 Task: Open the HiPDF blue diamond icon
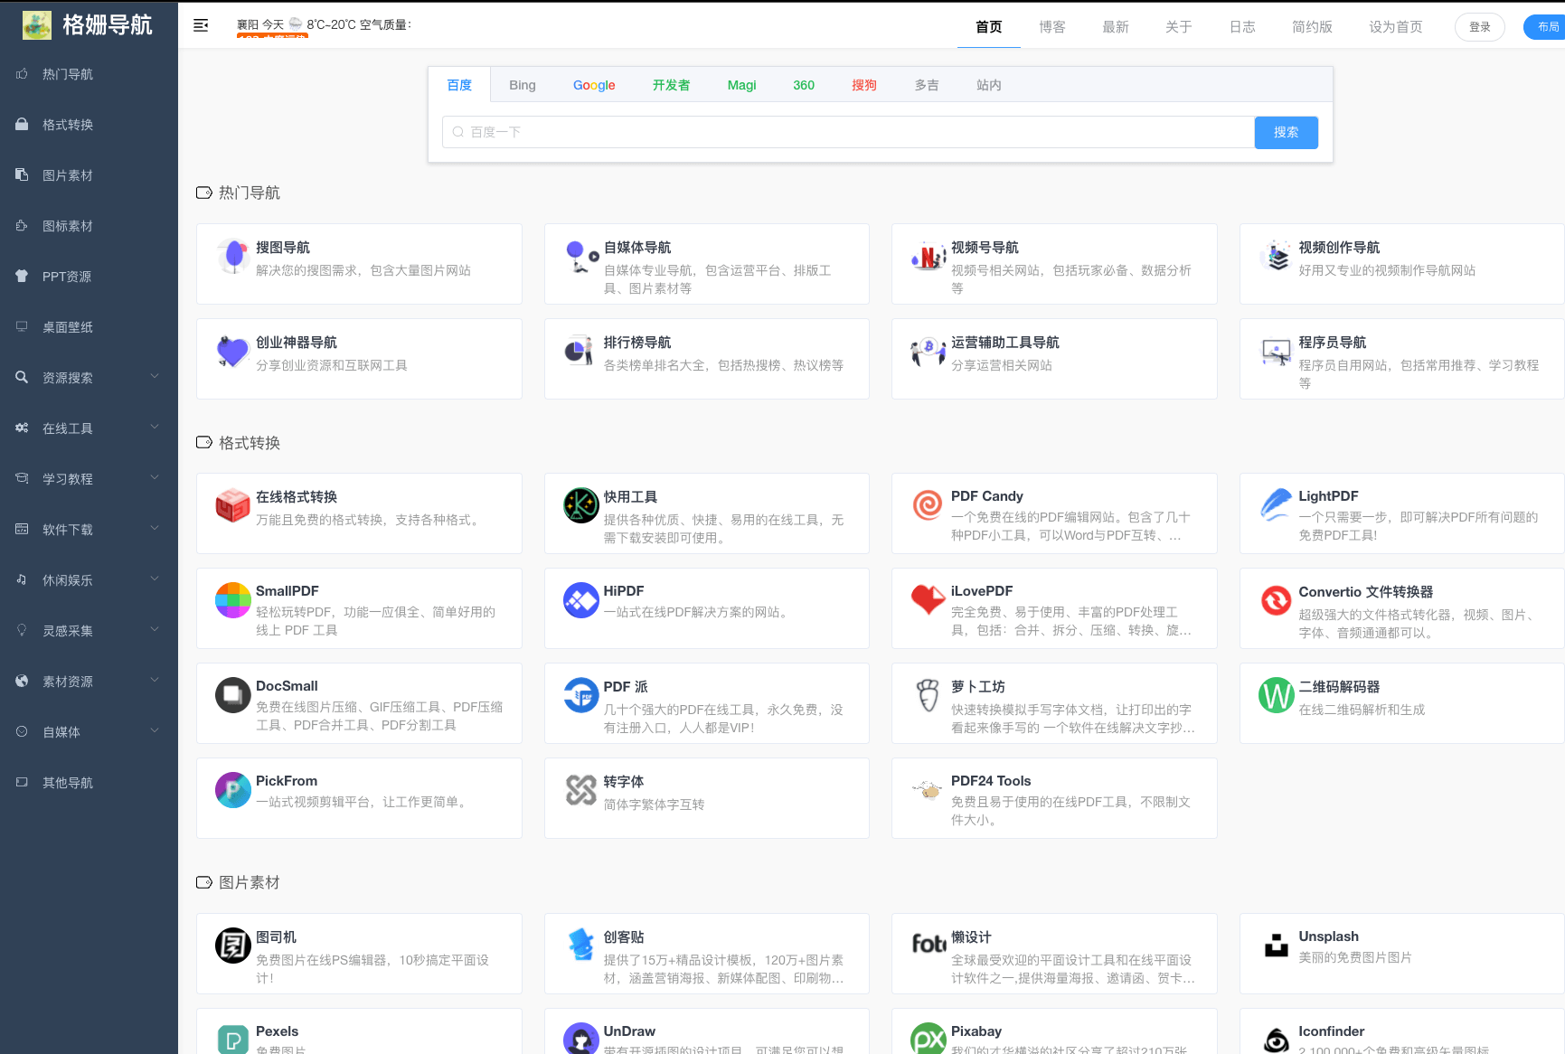[x=580, y=600]
